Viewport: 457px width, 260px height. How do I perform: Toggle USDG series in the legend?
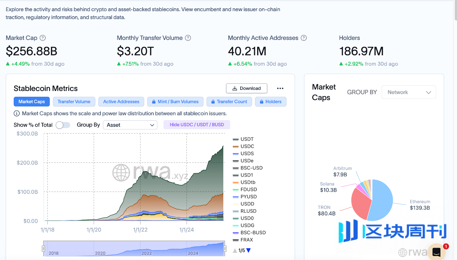point(243,225)
